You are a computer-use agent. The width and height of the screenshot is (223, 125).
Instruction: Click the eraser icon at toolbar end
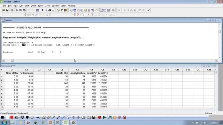pos(148,10)
